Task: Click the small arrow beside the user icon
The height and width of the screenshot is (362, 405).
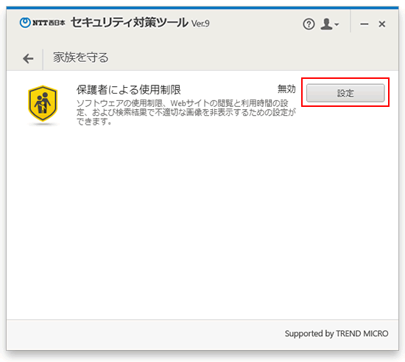Action: coord(337,24)
